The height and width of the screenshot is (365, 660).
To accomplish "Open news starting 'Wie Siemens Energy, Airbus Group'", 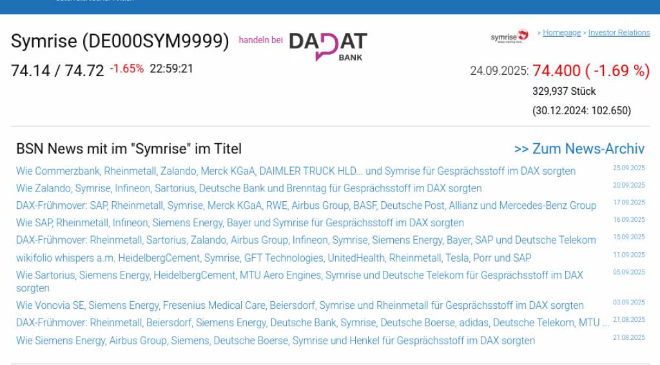I will click(x=275, y=340).
